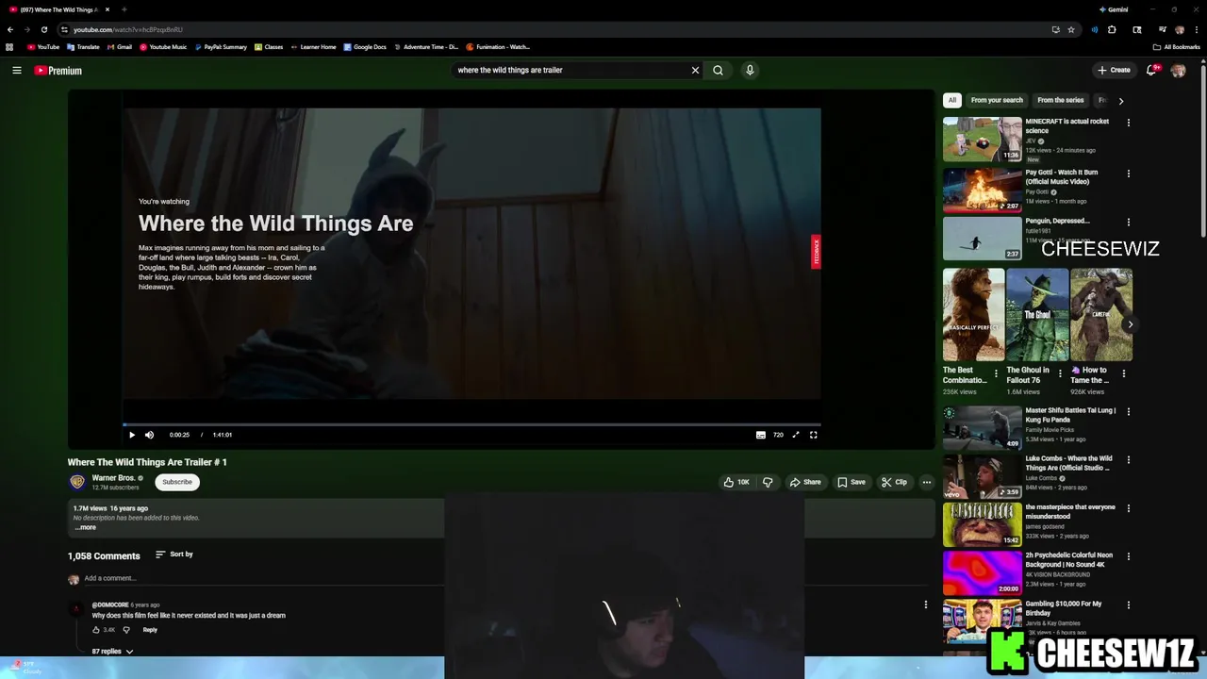Viewport: 1207px width, 679px height.
Task: Open the red Feedback tab on the video
Action: coord(816,252)
